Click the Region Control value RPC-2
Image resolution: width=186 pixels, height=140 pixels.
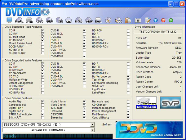click(x=178, y=82)
